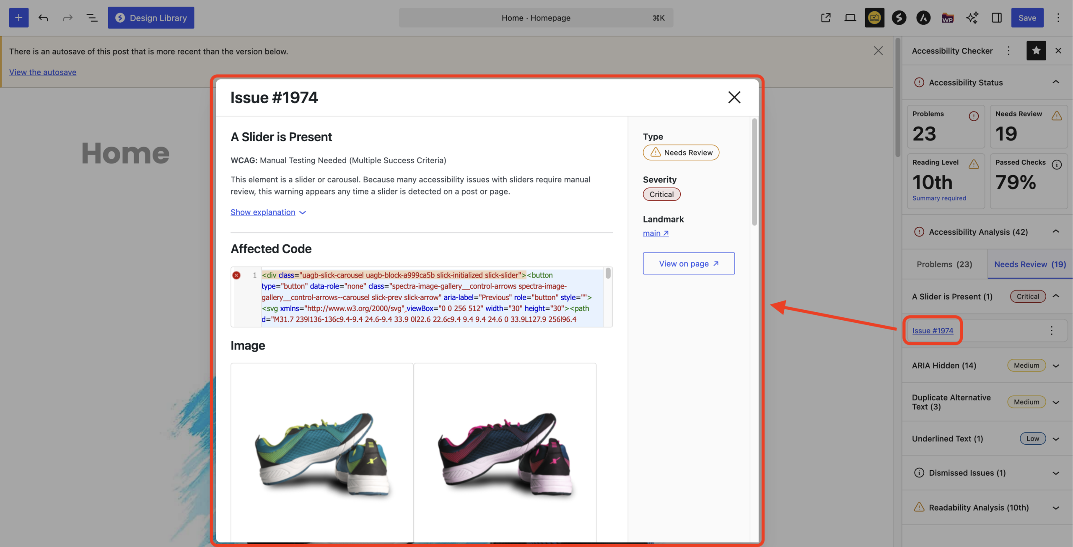This screenshot has height=547, width=1073.
Task: Select the Accessibility Checker yellow laptop icon
Action: pos(874,18)
